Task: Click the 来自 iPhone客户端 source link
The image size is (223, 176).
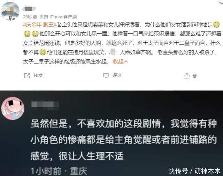Action: click(58, 17)
